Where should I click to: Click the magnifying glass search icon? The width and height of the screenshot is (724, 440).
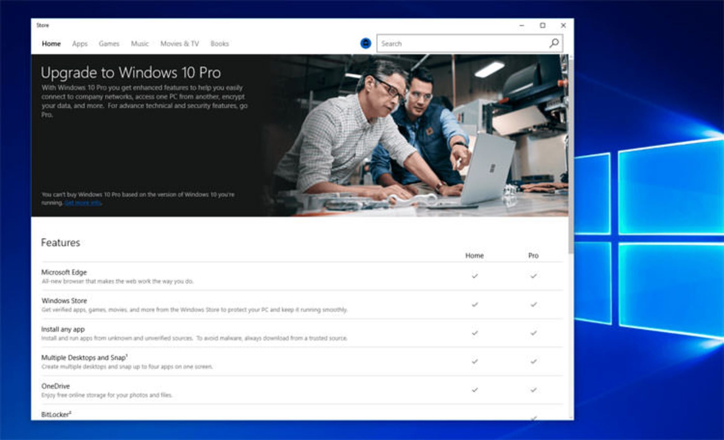coord(554,43)
